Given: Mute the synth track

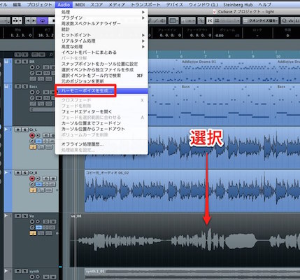Looking at the screenshot, I should [18, 271].
